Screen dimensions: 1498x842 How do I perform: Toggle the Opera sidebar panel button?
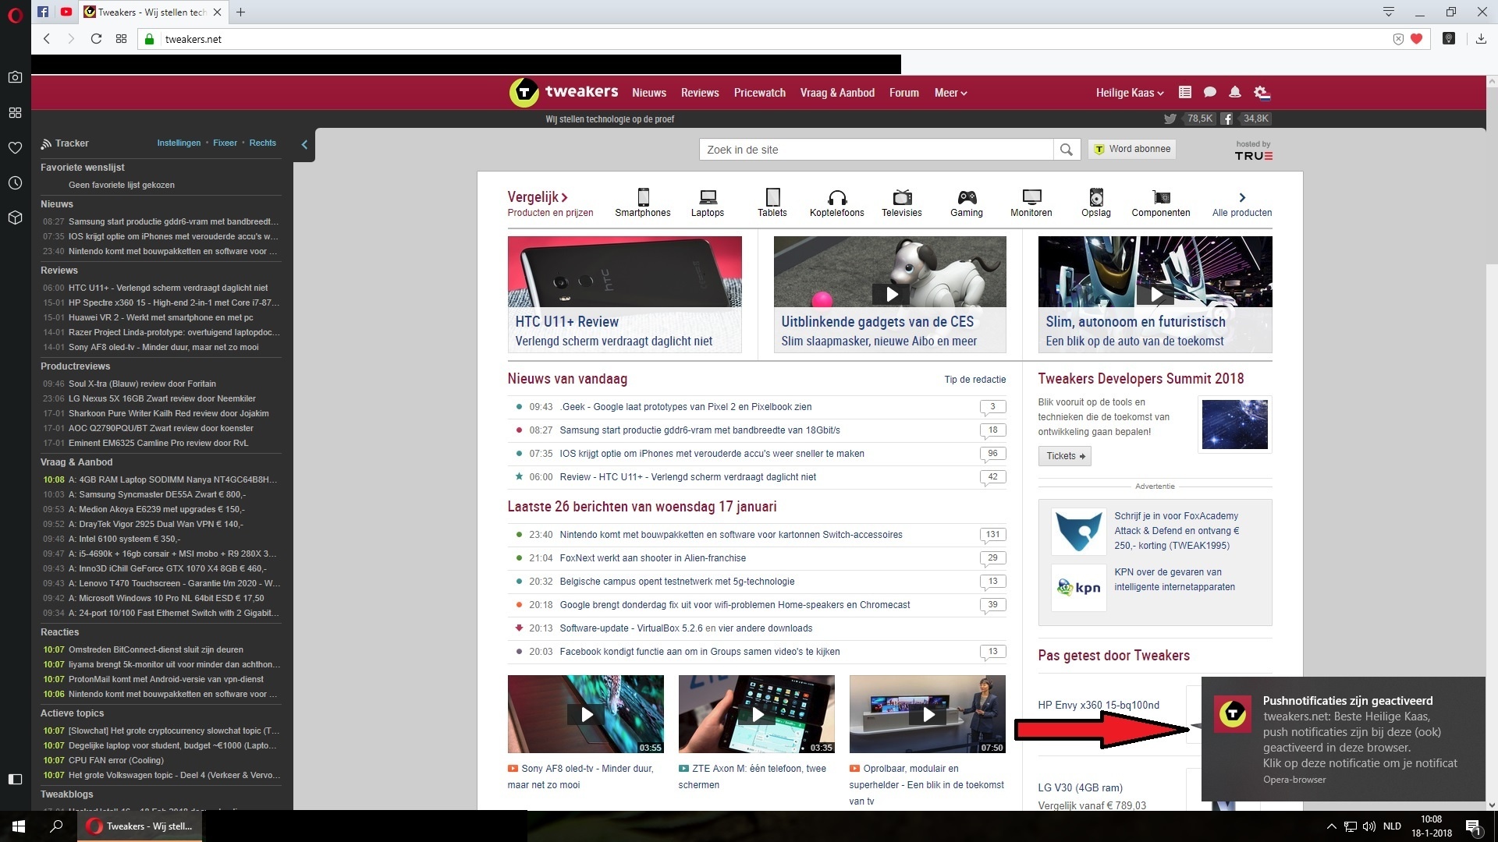(x=15, y=779)
